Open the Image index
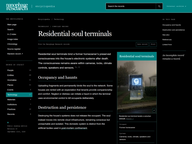This screenshot has width=192, height=144. click(19, 39)
